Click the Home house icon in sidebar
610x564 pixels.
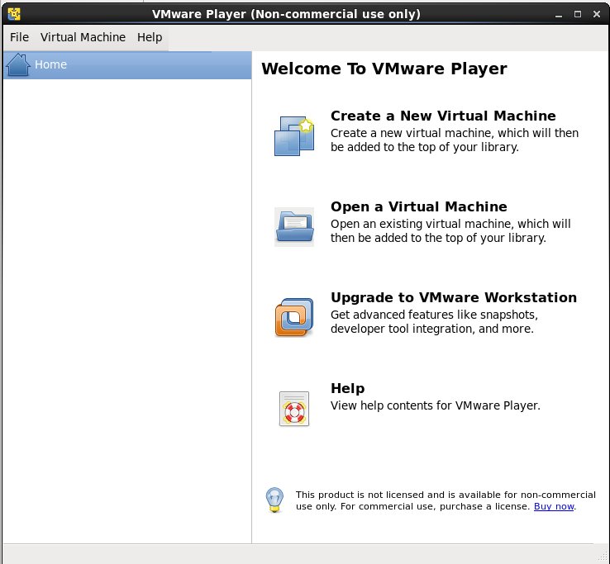pyautogui.click(x=18, y=64)
